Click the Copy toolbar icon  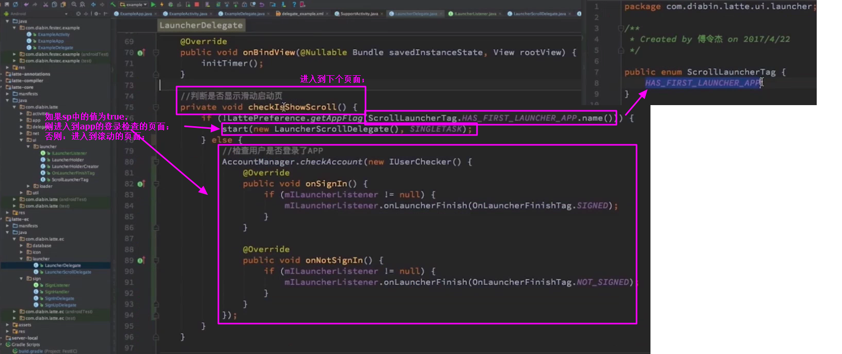pos(54,4)
